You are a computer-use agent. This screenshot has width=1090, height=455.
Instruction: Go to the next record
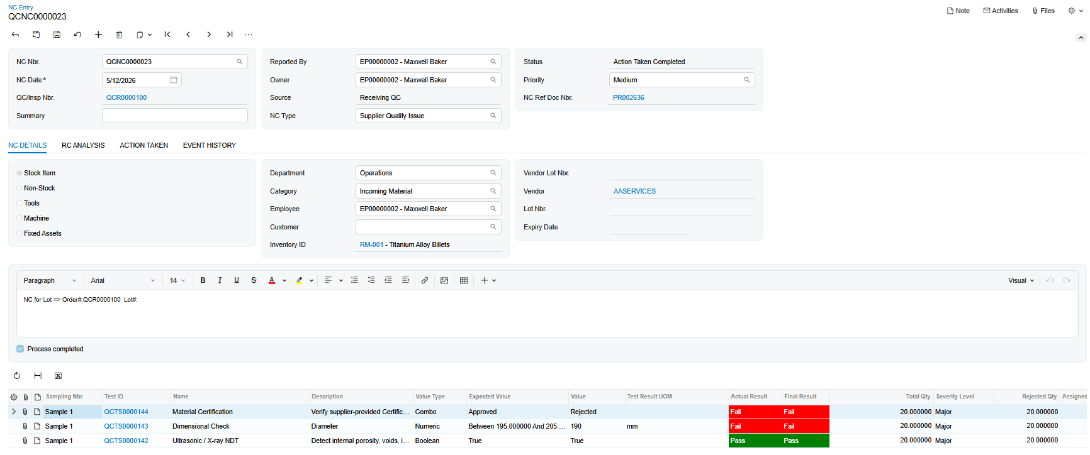[x=209, y=35]
